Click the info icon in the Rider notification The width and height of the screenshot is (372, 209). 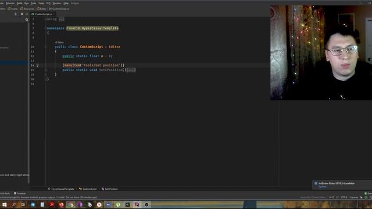[316, 183]
